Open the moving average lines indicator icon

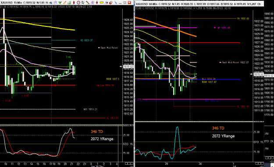(55, 3)
